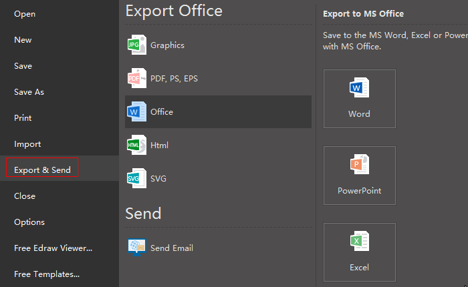Choose Print in the left sidebar
The width and height of the screenshot is (468, 287).
[23, 118]
